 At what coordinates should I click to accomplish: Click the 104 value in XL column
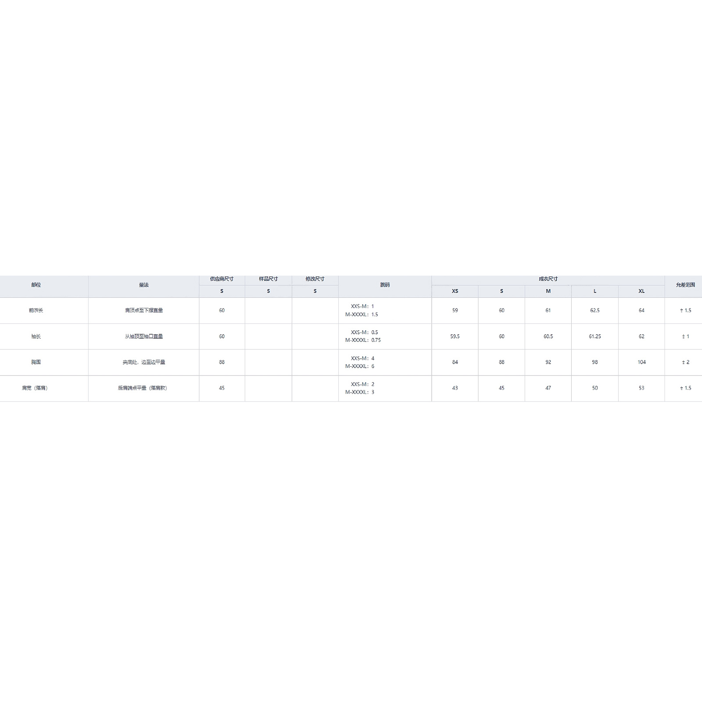(x=641, y=362)
